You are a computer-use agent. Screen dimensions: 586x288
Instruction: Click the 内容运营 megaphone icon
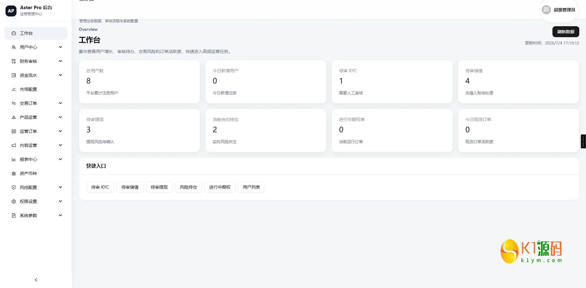[14, 145]
